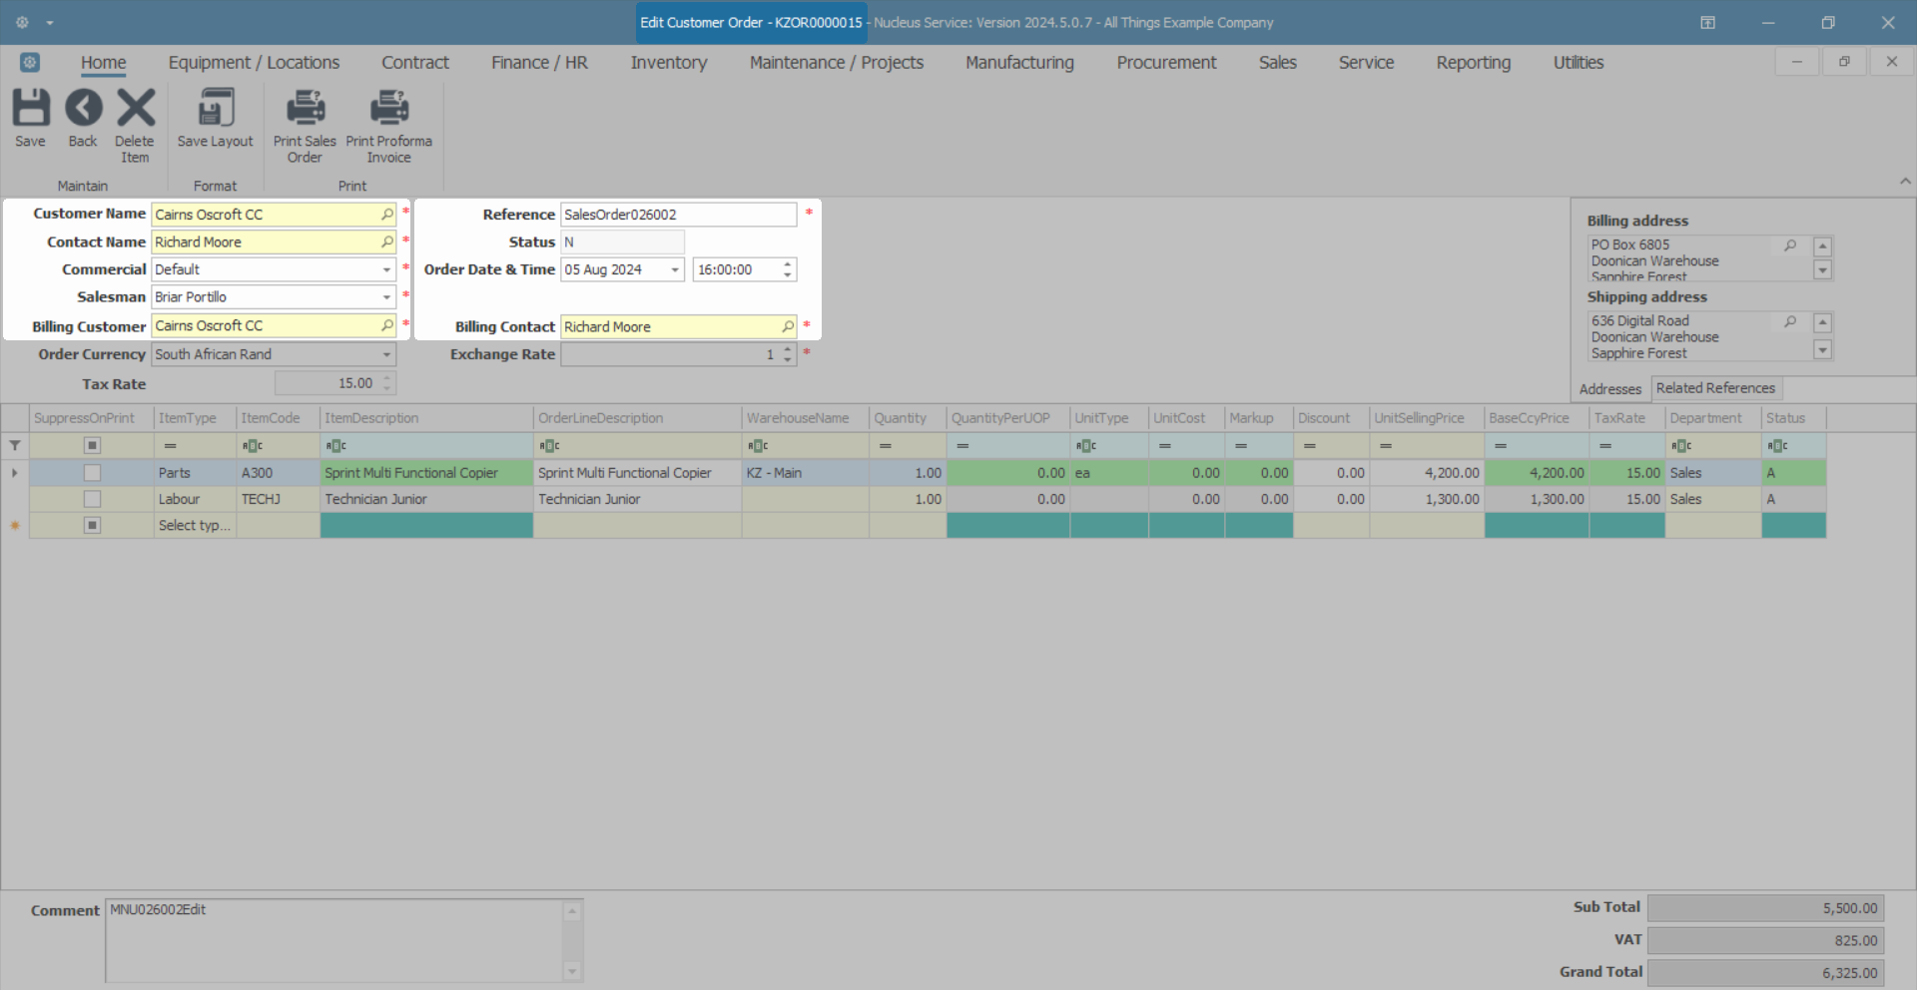Toggle SuppressOnPrint filter row checkbox
This screenshot has width=1917, height=990.
click(92, 445)
